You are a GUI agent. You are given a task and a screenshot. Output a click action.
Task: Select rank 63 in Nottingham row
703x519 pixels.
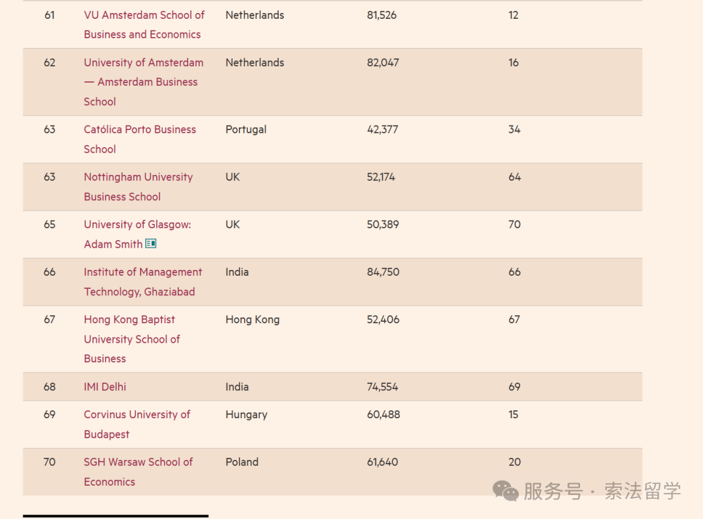pos(49,177)
